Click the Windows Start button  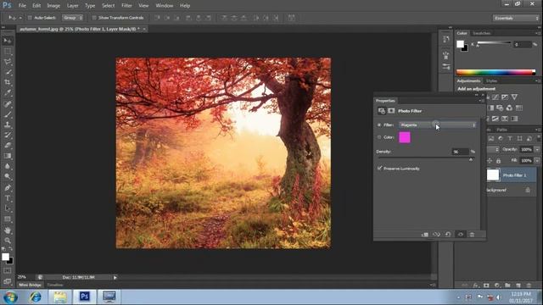click(x=11, y=297)
